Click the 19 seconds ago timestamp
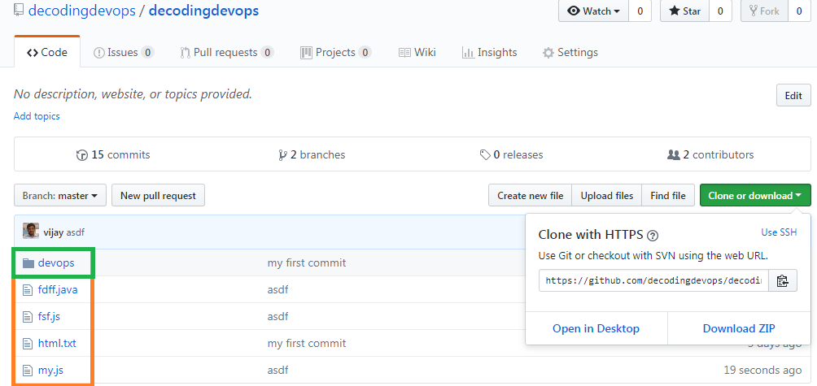This screenshot has width=817, height=386. click(x=762, y=371)
